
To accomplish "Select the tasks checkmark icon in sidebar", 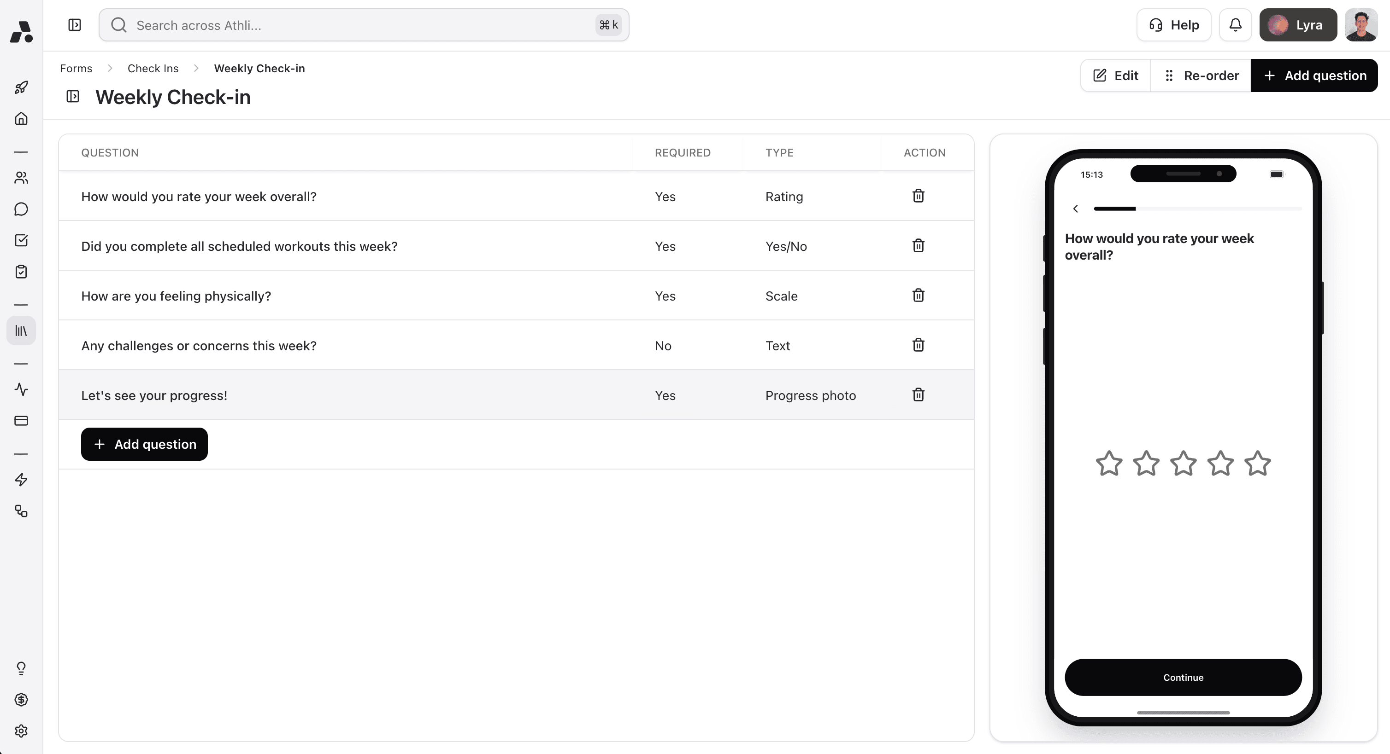I will point(21,240).
